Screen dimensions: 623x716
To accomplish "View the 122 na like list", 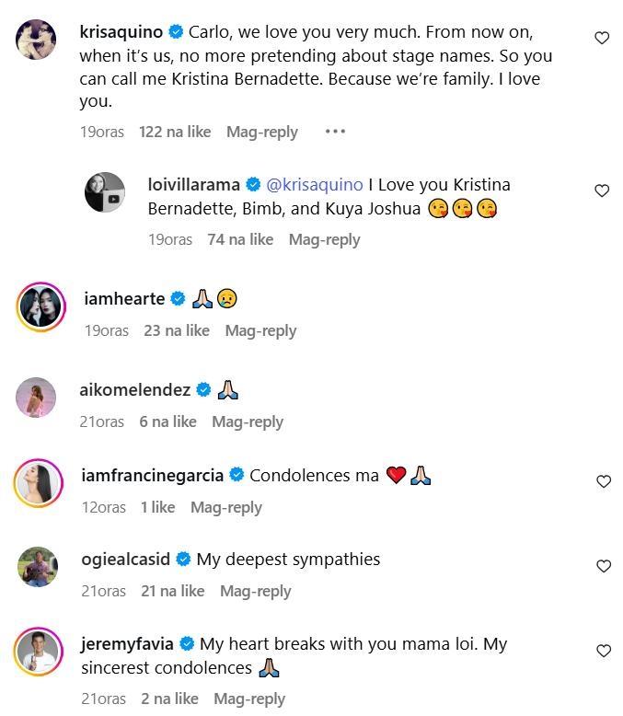I will pyautogui.click(x=175, y=132).
